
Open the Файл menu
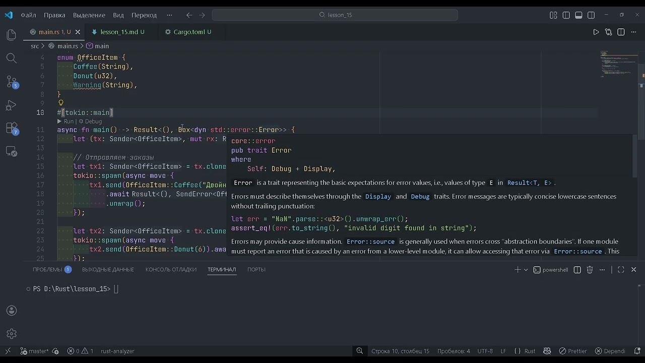coord(28,15)
